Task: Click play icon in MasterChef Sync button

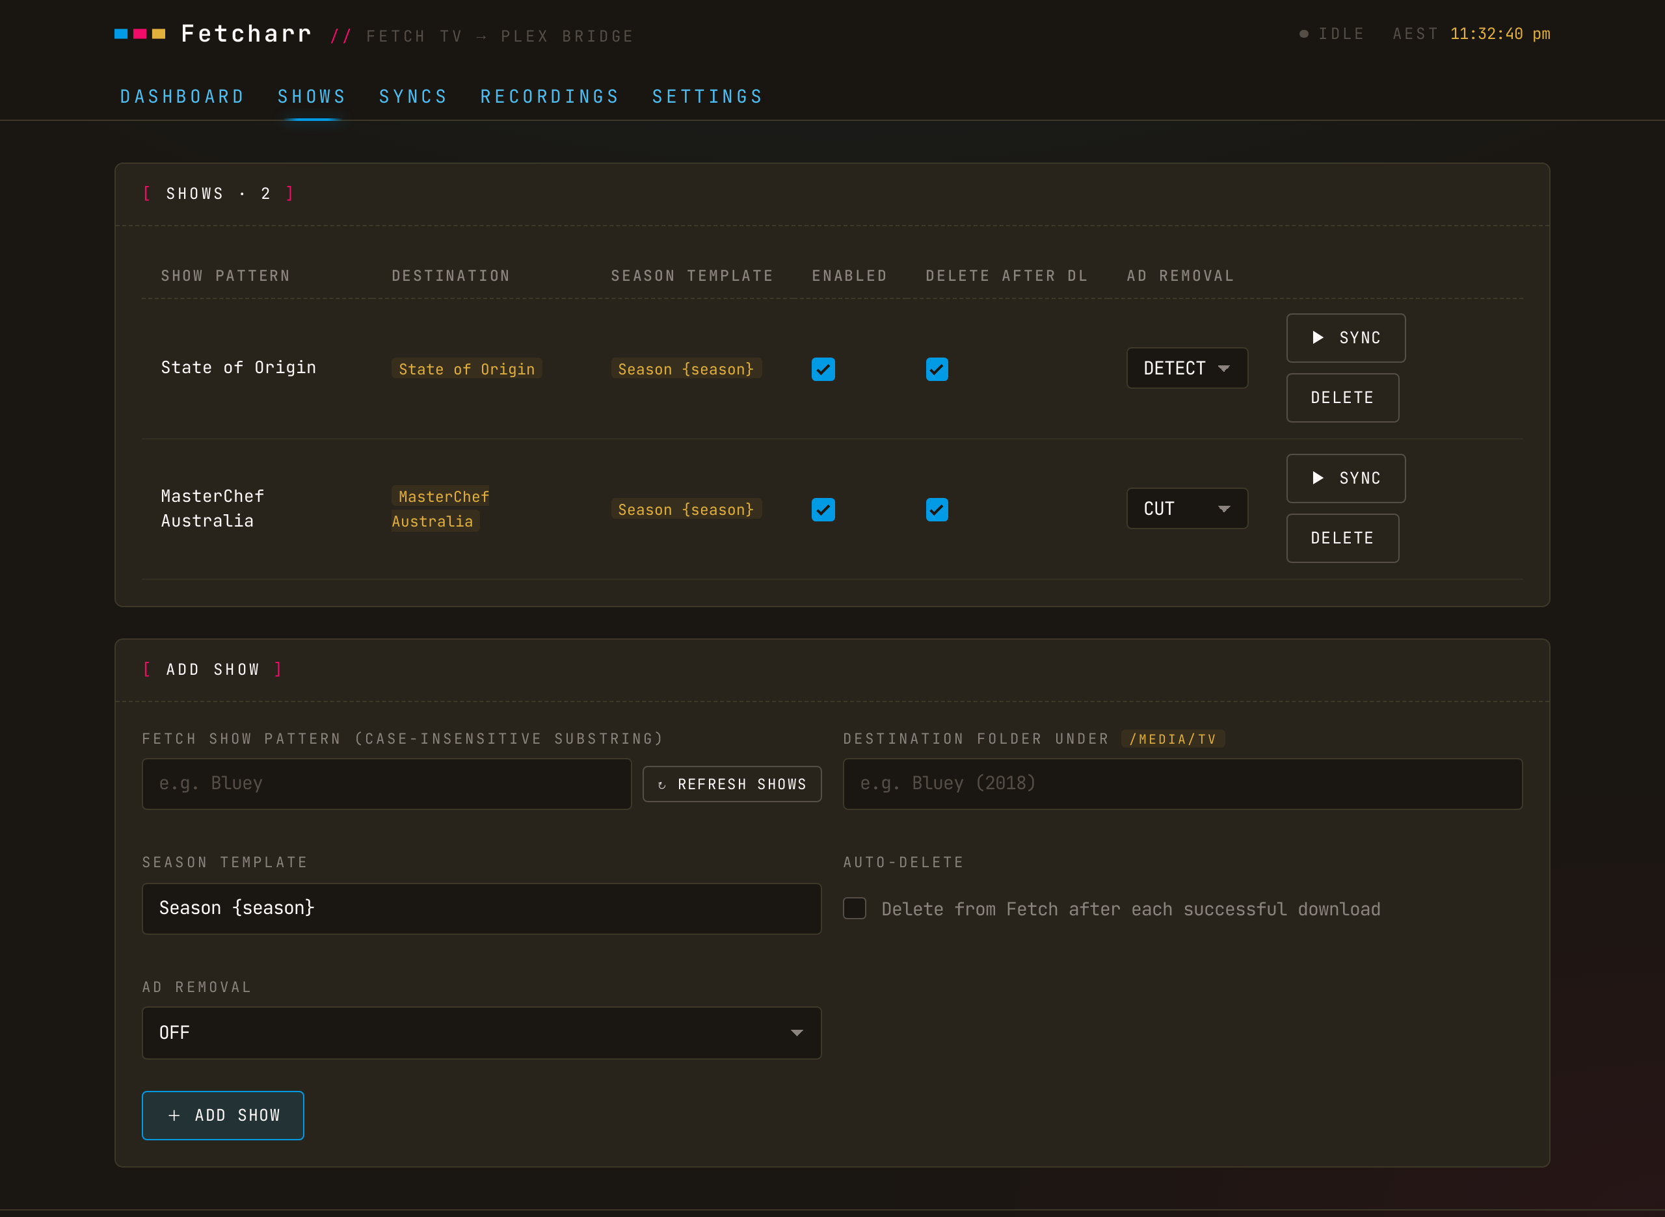Action: [1318, 478]
